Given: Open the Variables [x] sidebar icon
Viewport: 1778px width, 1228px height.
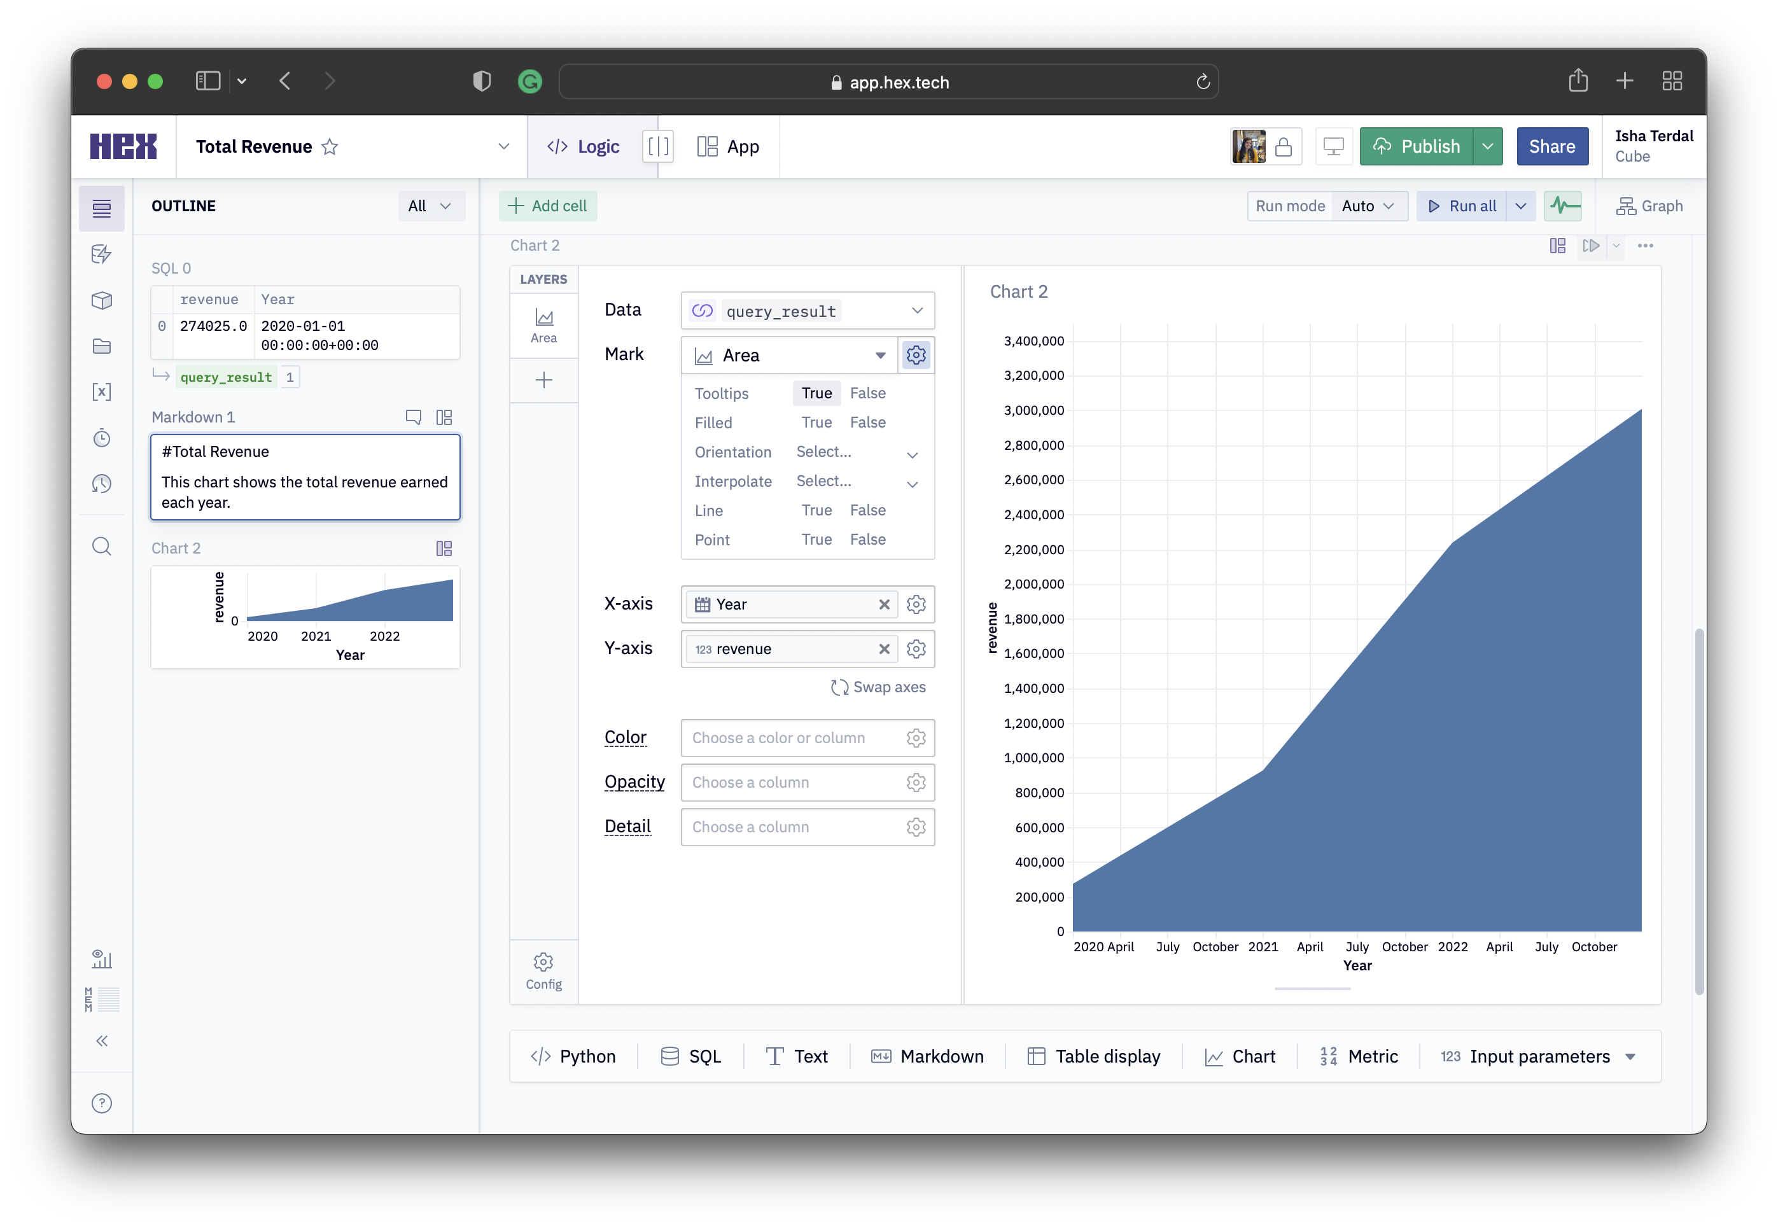Looking at the screenshot, I should [x=102, y=392].
